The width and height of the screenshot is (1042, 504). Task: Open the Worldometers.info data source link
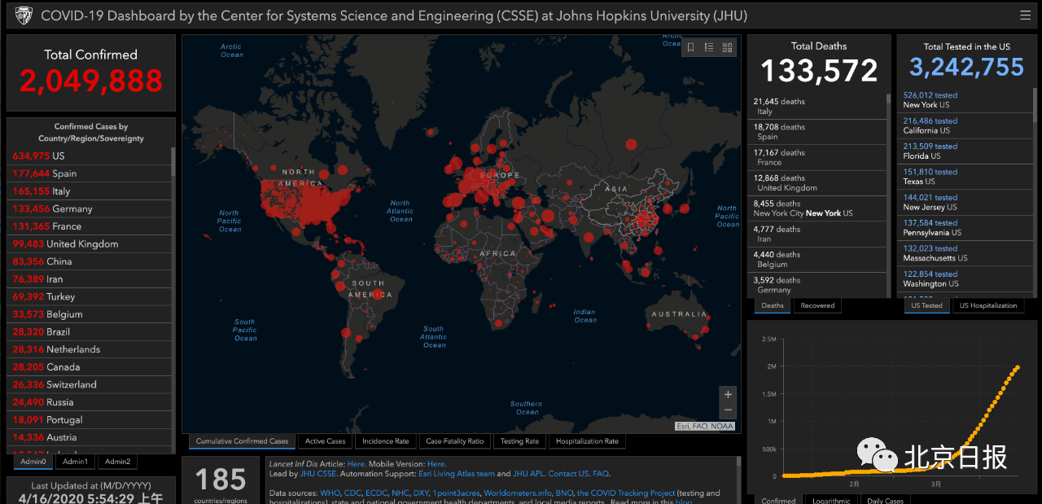[517, 493]
